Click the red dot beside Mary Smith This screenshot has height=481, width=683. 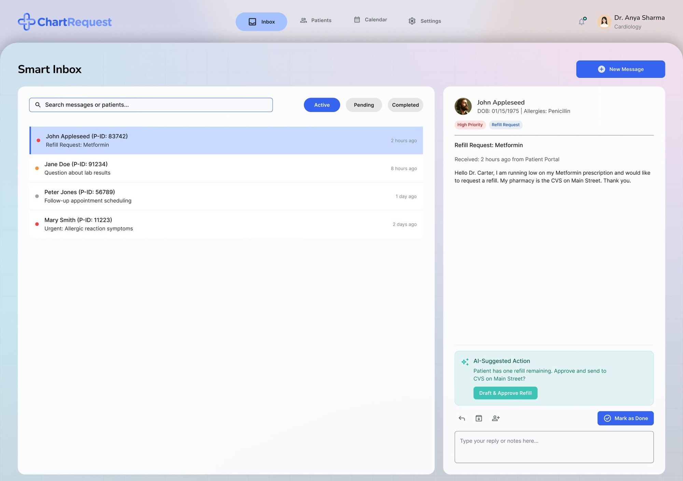[x=37, y=224]
